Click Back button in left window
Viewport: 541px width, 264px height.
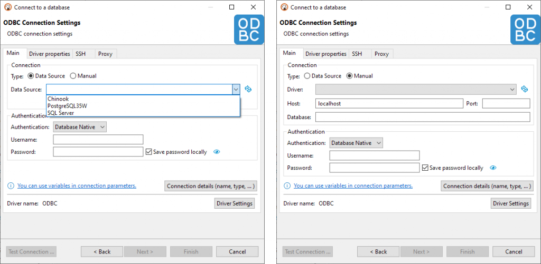pos(102,251)
